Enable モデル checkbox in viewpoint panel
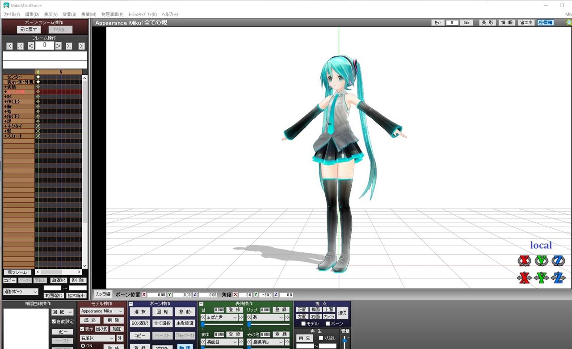Image resolution: width=572 pixels, height=349 pixels. (304, 323)
